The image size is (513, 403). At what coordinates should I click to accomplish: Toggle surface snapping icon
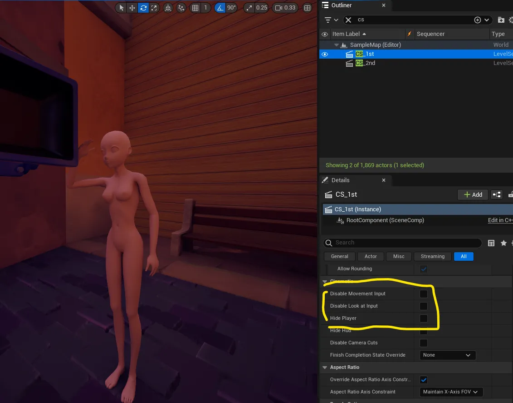click(181, 8)
